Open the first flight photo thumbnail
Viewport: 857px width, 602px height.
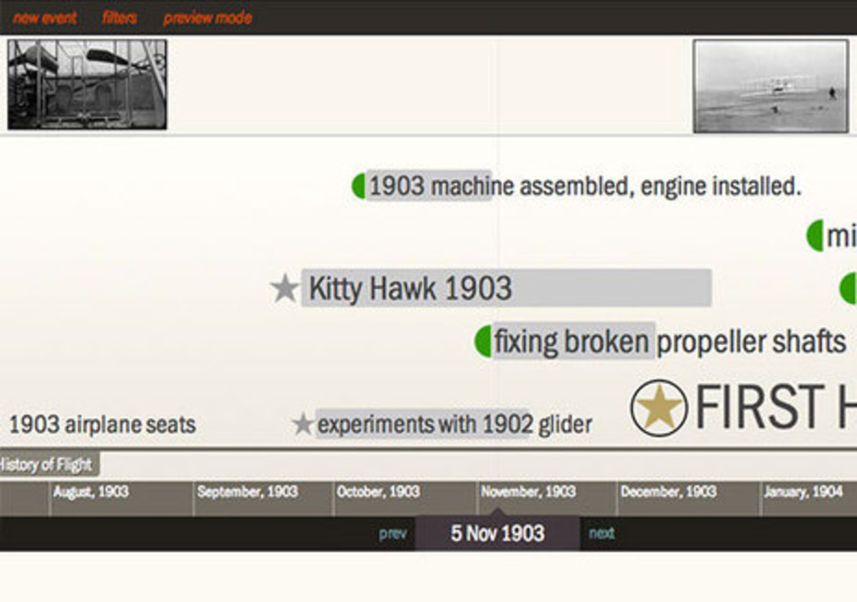pos(770,86)
